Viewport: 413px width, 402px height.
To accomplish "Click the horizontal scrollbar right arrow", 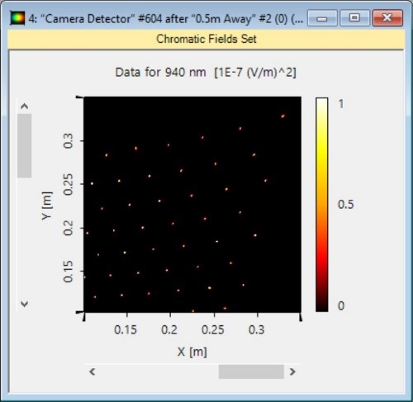I will click(292, 371).
